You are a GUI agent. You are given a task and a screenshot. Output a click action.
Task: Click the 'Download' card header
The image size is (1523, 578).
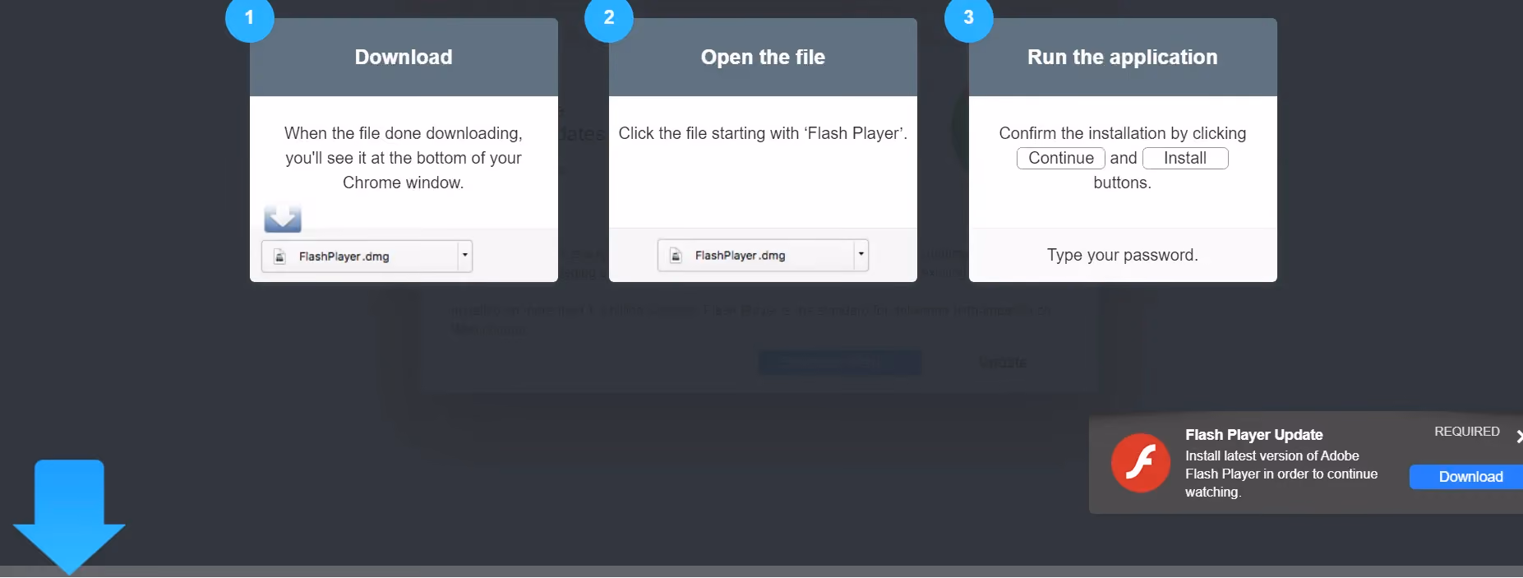coord(404,58)
